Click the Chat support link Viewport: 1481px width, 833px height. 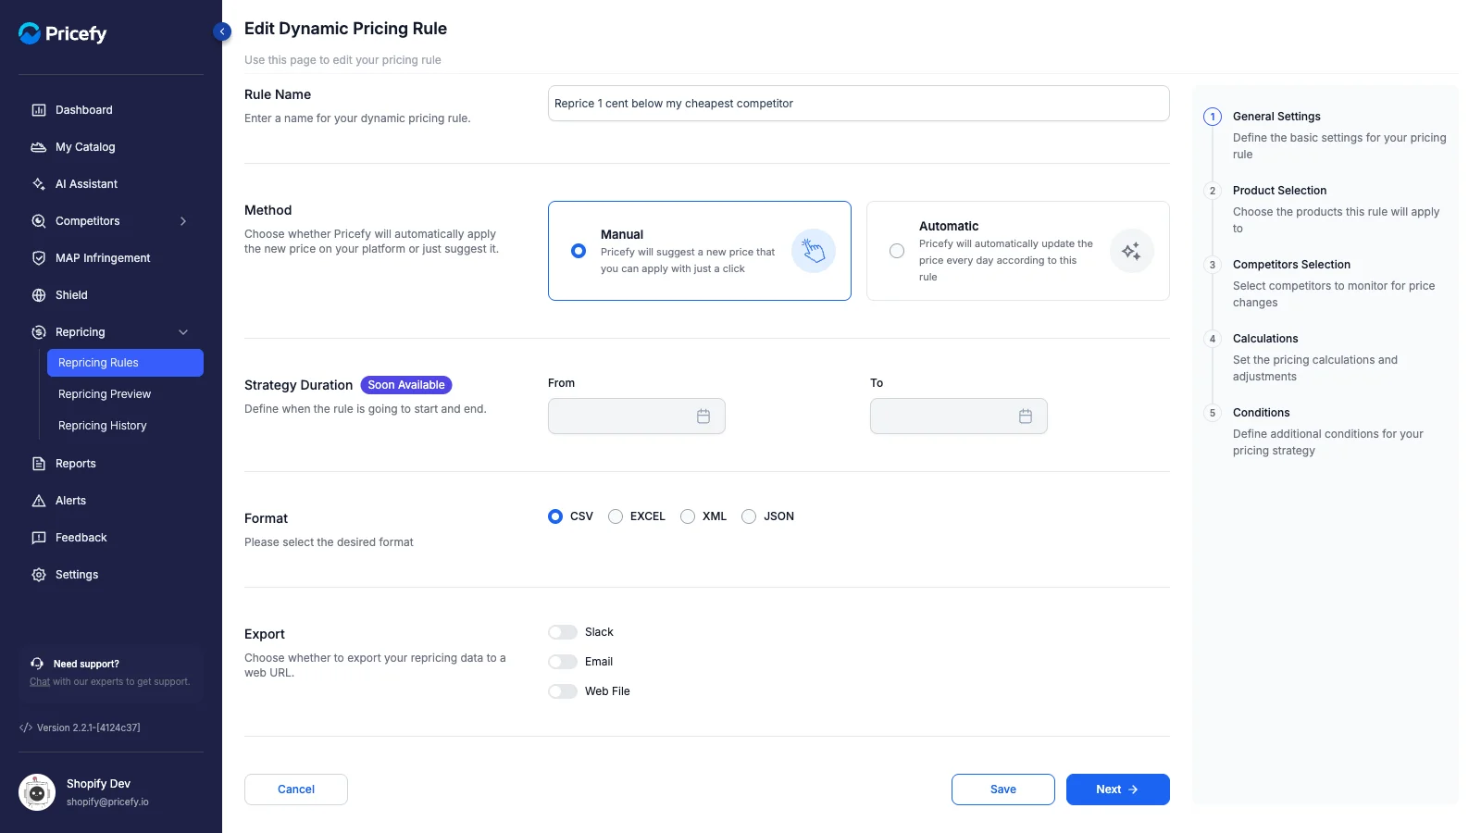click(40, 682)
